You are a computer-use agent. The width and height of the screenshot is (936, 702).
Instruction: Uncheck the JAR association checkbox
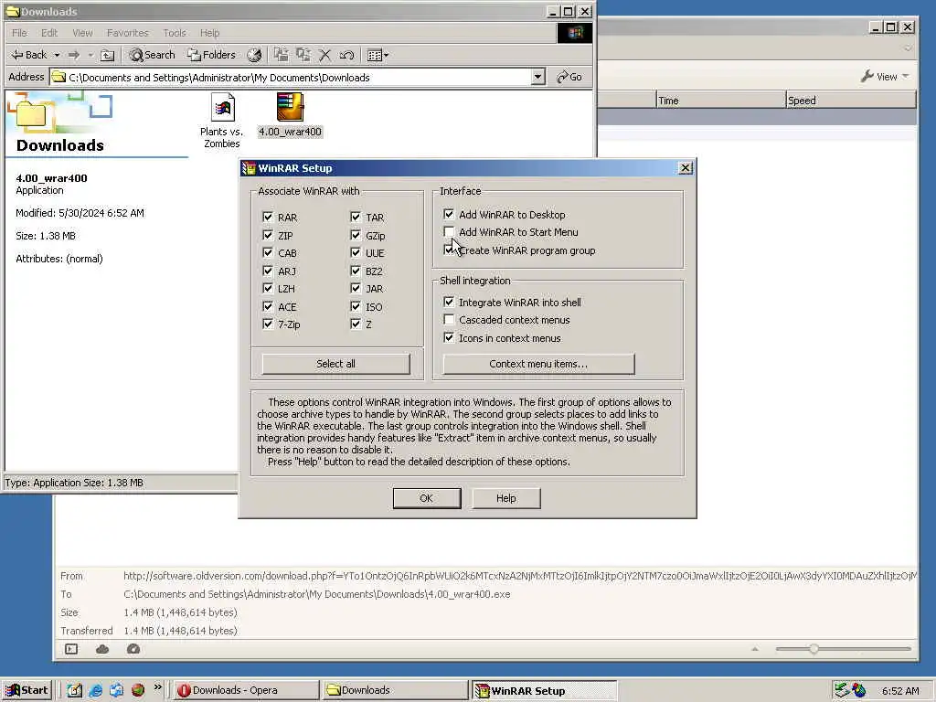356,288
